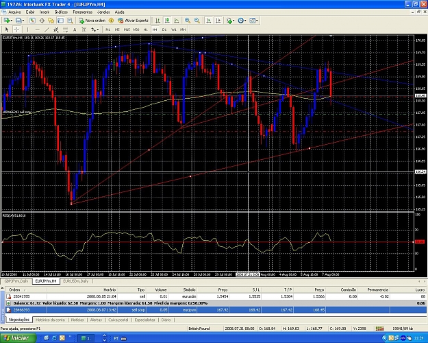
Task: Open MetaEditor via yellow diamond icon
Action: point(111,21)
